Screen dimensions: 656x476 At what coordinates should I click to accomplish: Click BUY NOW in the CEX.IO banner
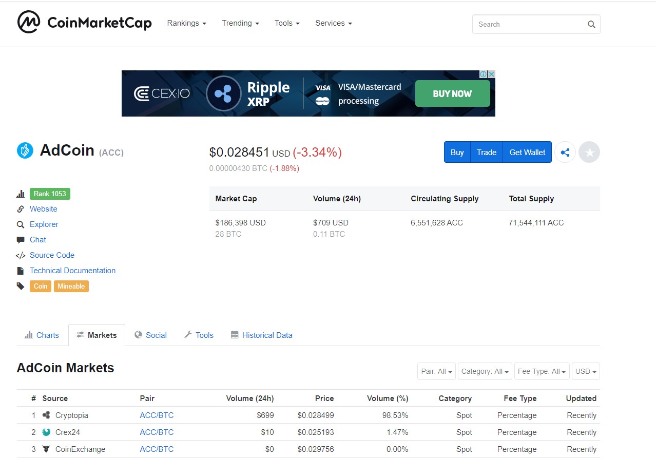coord(452,93)
